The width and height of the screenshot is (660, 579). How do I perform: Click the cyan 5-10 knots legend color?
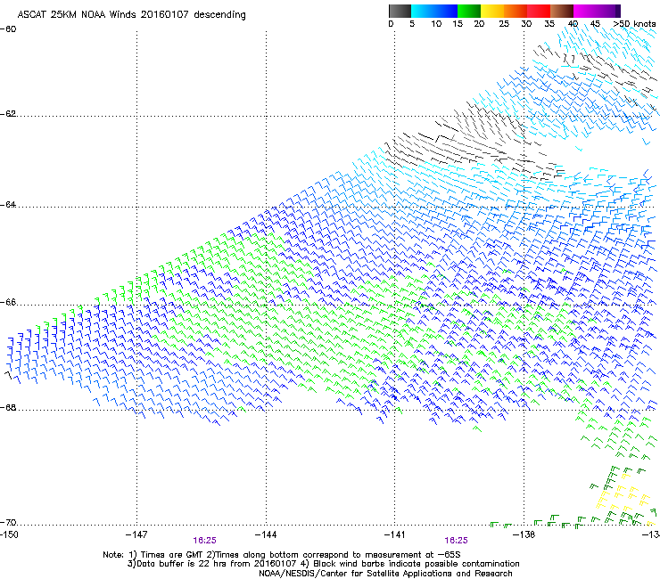pyautogui.click(x=422, y=11)
